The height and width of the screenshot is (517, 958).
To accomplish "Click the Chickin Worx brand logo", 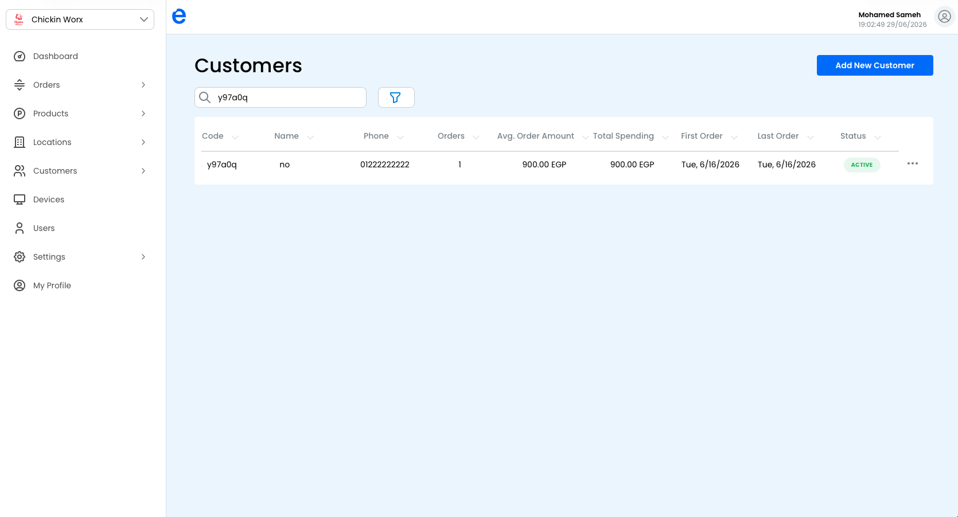I will (19, 19).
